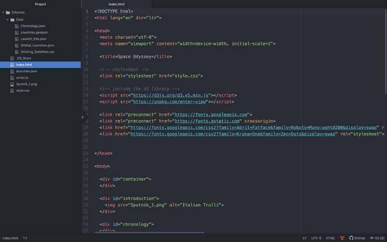Click the index.html file icon in tree
Screen dimensions: 387x242
pyautogui.click(x=12, y=65)
